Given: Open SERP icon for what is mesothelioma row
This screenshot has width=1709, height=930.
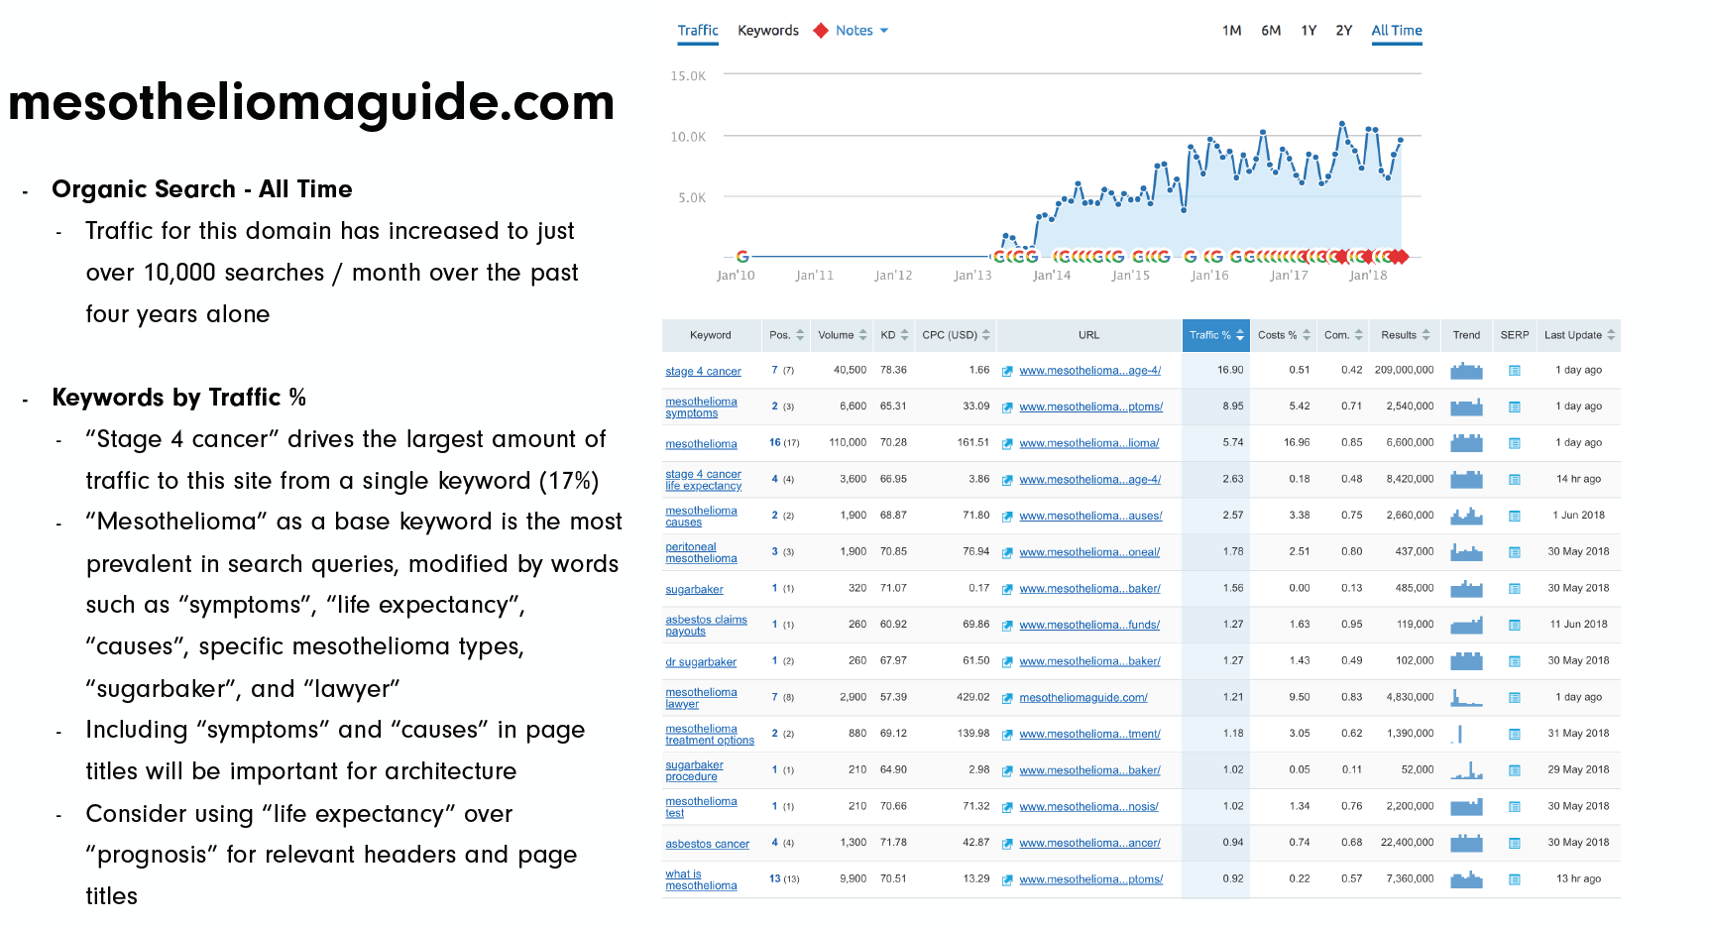Looking at the screenshot, I should coord(1515,879).
